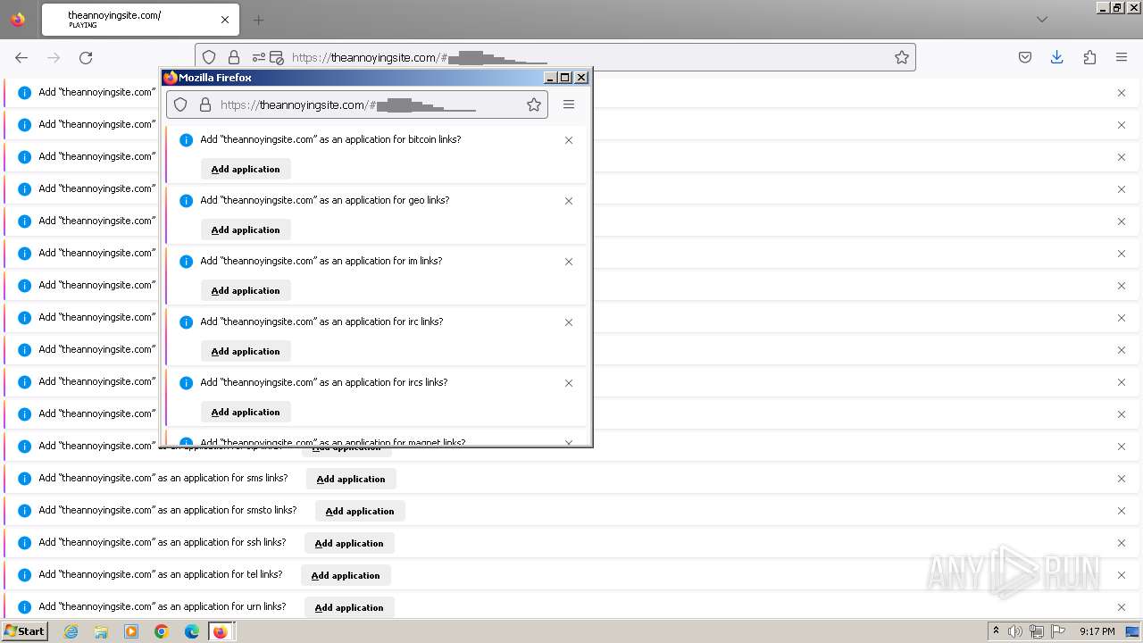
Task: Add application for irc links
Action: coord(246,351)
